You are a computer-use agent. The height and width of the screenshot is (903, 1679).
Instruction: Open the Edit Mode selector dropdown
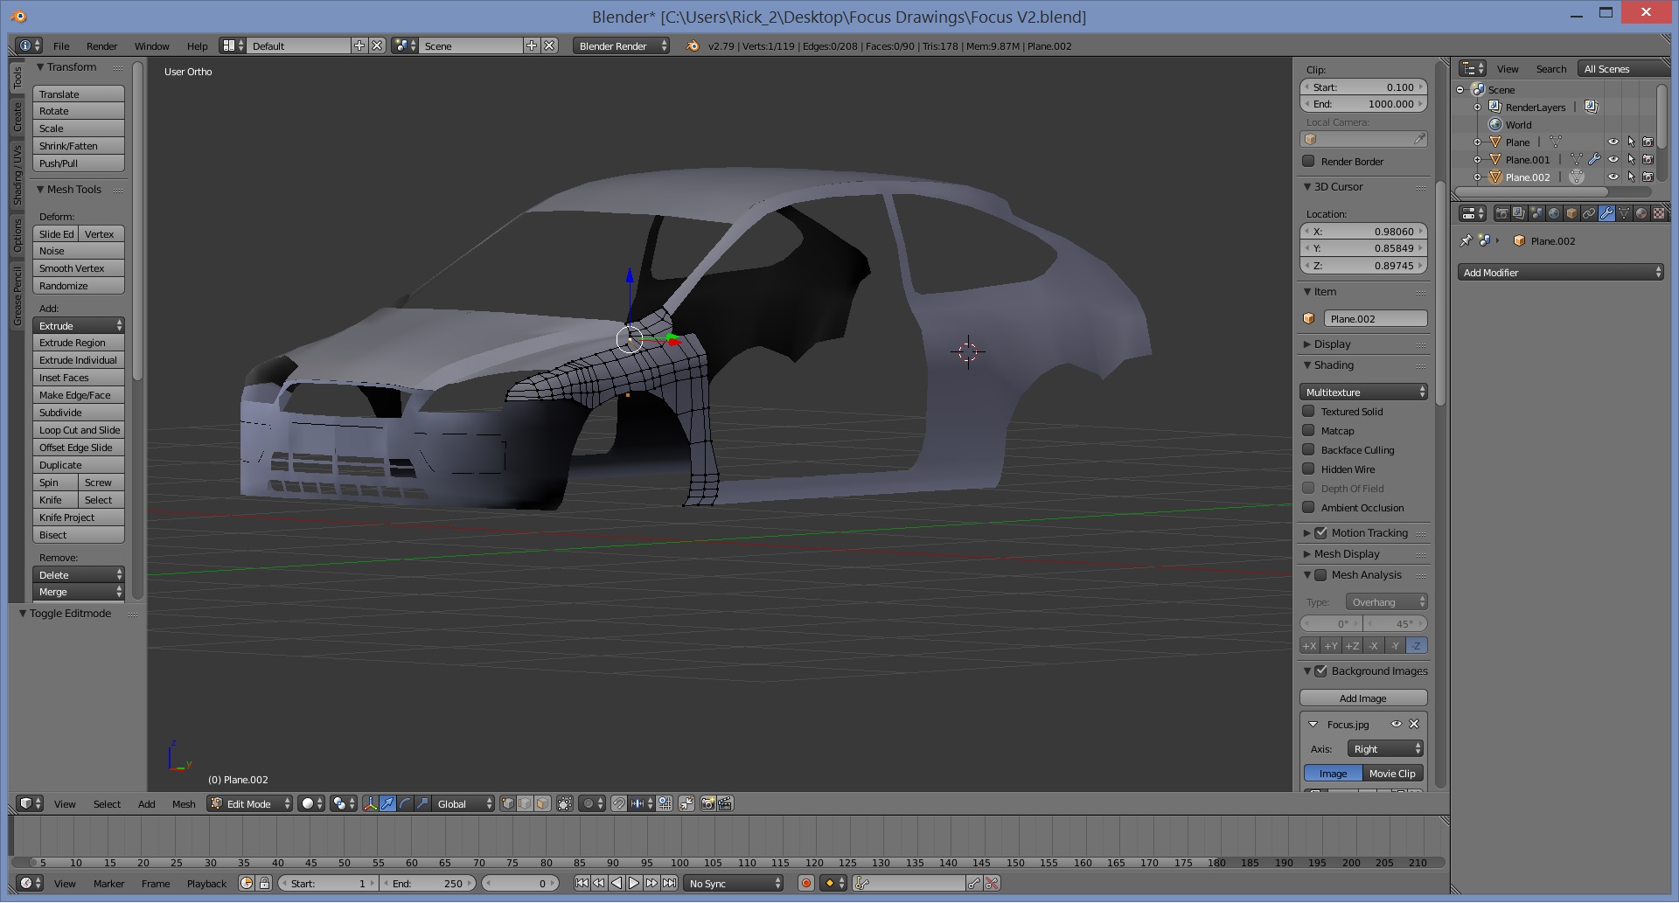[x=250, y=804]
